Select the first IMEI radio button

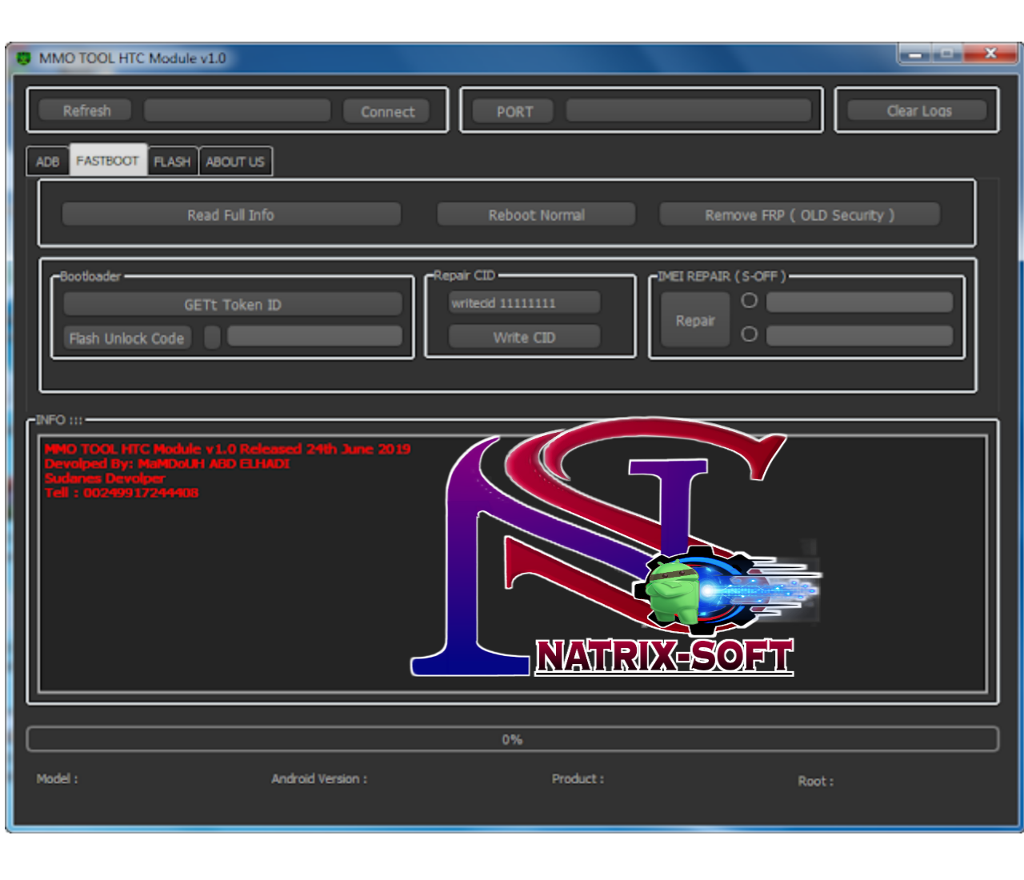[749, 301]
